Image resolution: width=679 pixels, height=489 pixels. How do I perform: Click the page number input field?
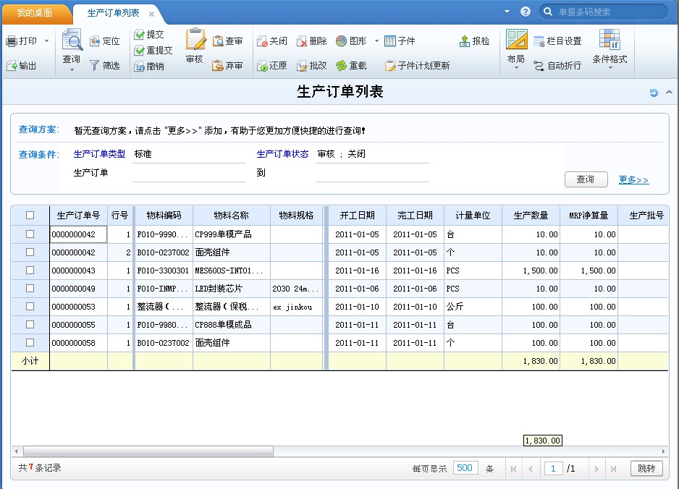pyautogui.click(x=553, y=468)
